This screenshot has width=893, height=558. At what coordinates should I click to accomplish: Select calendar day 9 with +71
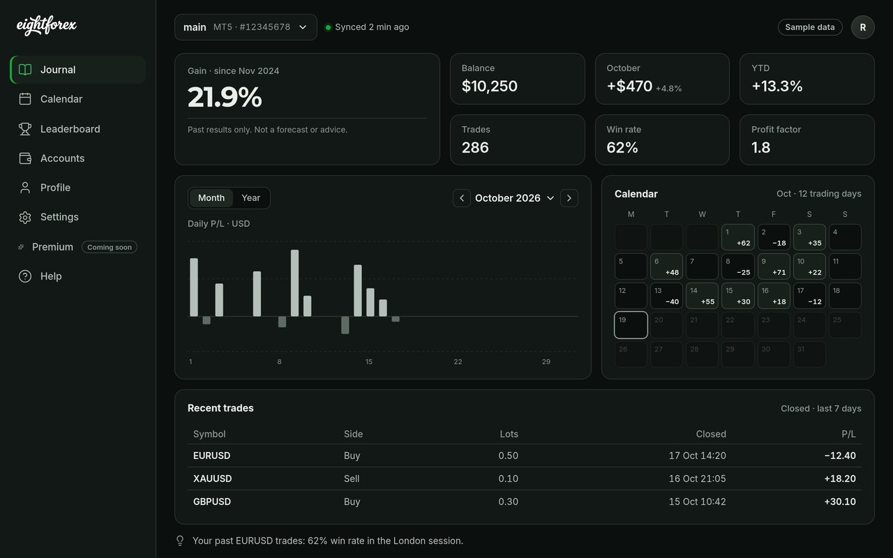[774, 266]
